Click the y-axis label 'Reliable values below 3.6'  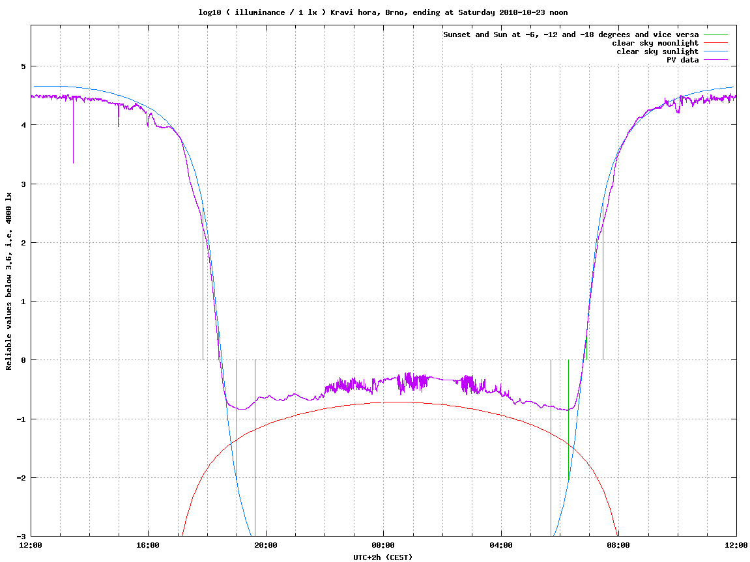(8, 281)
